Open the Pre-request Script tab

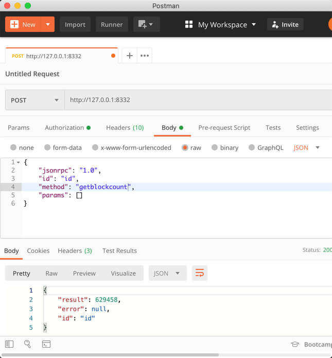click(224, 127)
